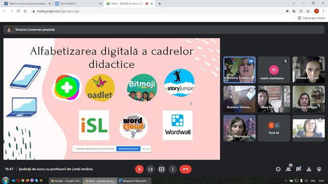Click the ENG language indicator
This screenshot has width=328, height=184.
313,180
